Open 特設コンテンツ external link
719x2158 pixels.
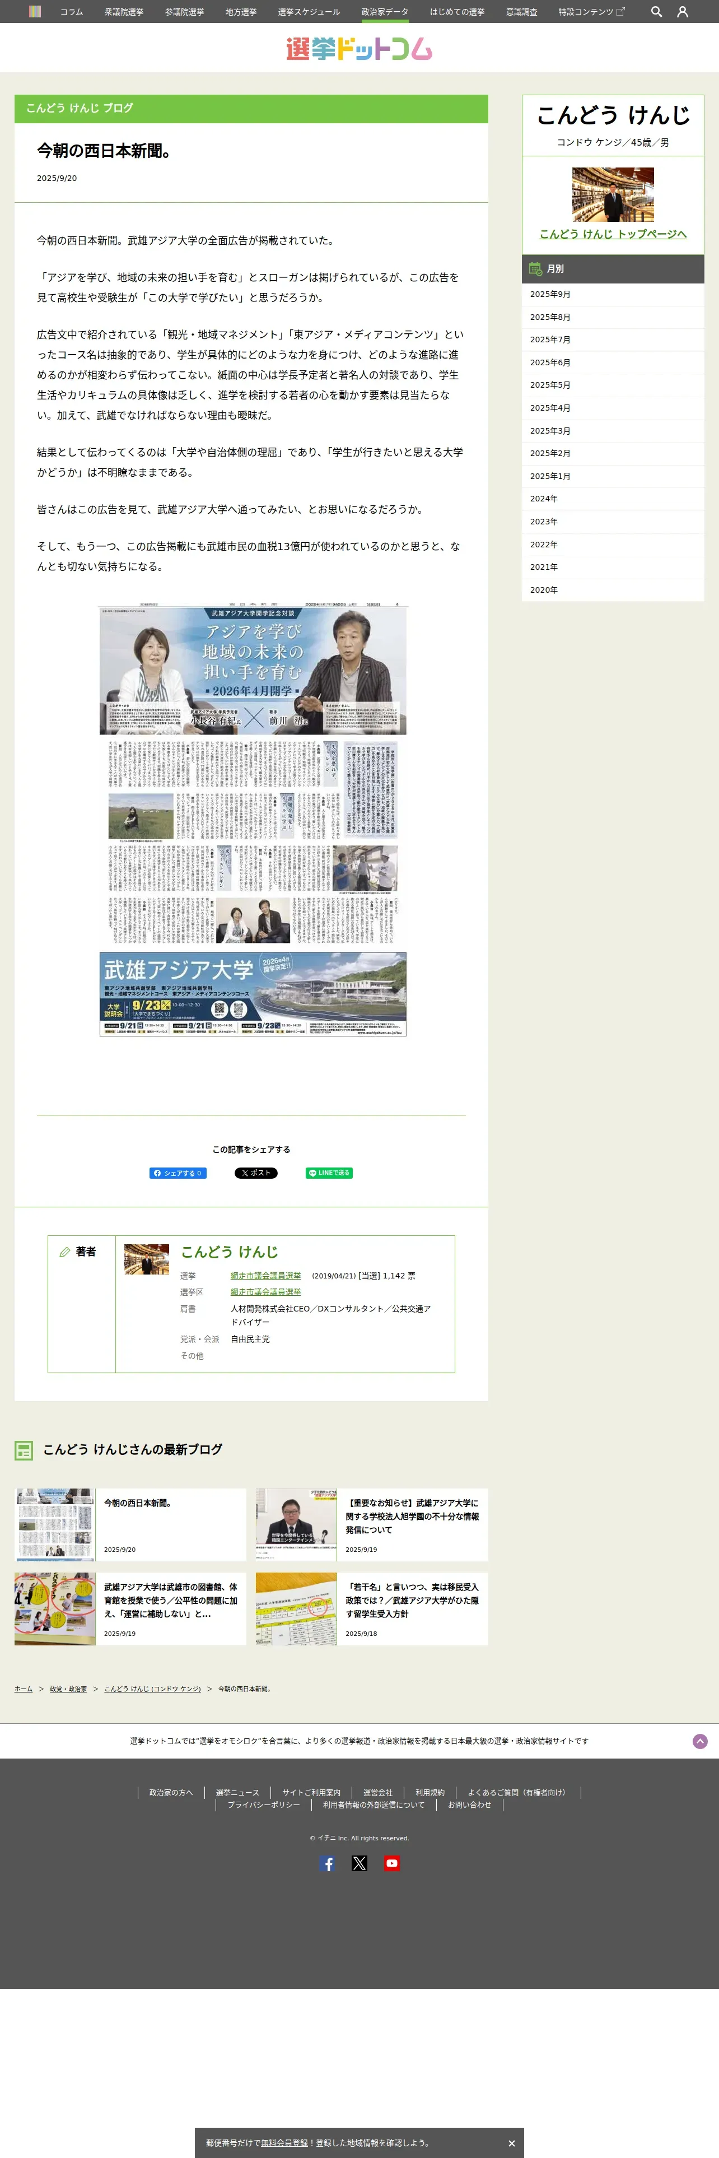[x=592, y=12]
